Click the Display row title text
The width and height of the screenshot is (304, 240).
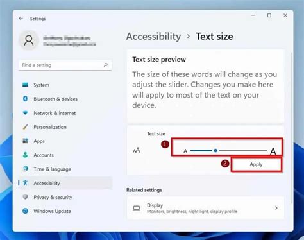click(155, 205)
